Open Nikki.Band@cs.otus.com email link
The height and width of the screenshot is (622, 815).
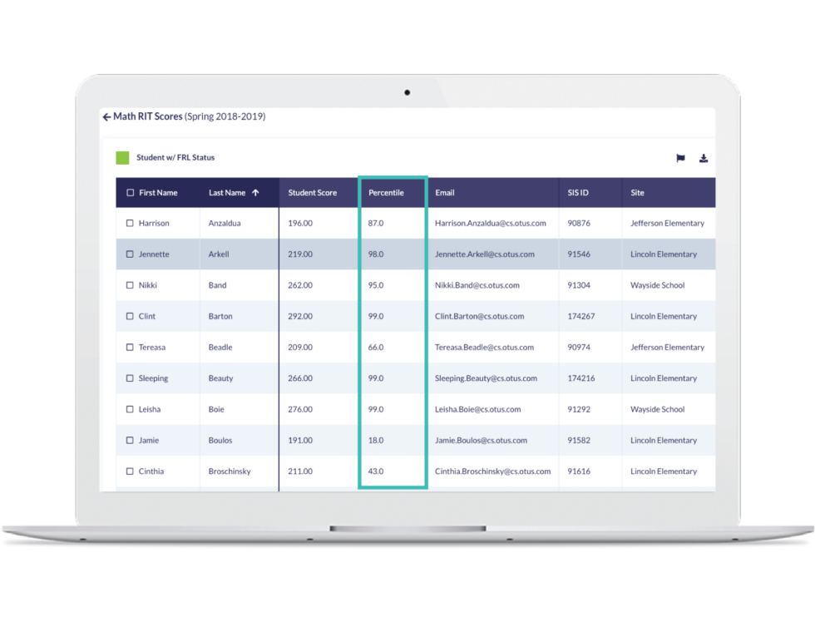477,285
